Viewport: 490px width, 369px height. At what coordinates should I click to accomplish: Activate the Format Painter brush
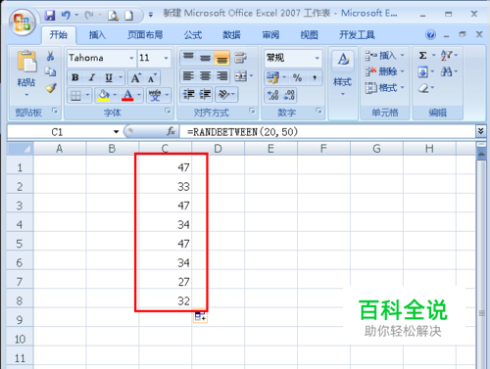51,87
